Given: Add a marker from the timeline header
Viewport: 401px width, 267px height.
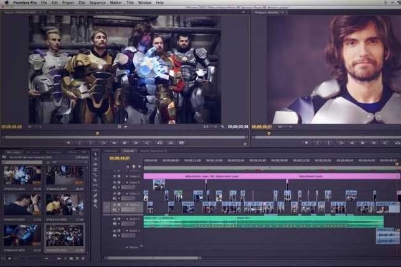Looking at the screenshot, I should 139,167.
